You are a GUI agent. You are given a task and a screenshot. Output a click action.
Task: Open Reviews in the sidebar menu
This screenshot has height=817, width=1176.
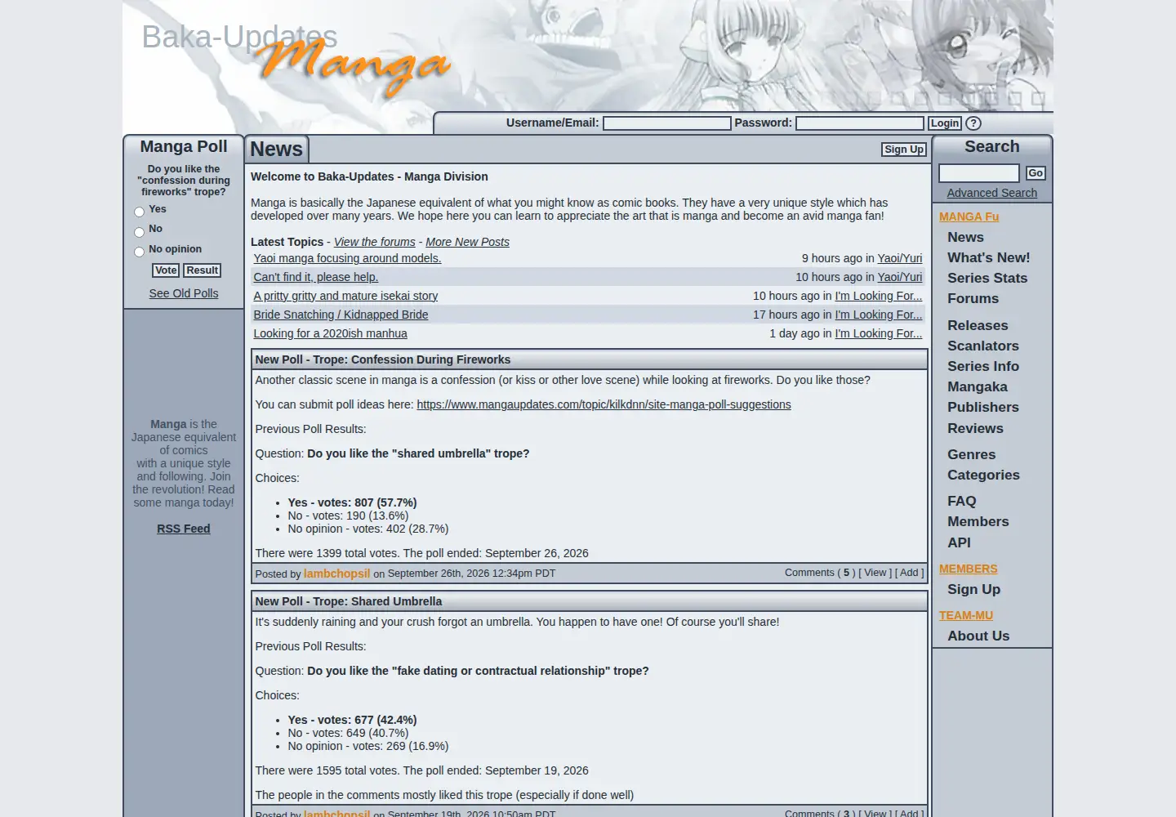(x=975, y=428)
